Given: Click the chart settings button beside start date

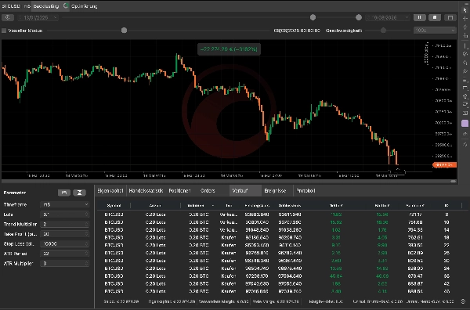Looking at the screenshot, I should 8,17.
